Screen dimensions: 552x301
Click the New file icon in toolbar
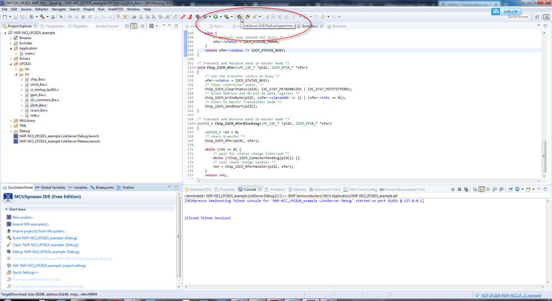[x=5, y=17]
